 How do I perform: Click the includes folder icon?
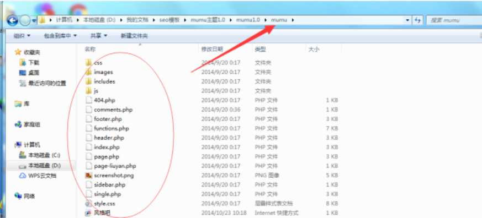click(x=88, y=81)
